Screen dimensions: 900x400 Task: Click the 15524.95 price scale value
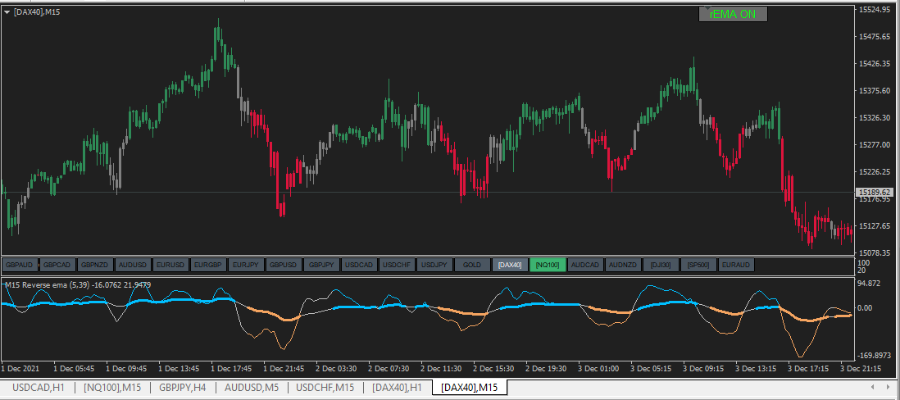coord(874,10)
